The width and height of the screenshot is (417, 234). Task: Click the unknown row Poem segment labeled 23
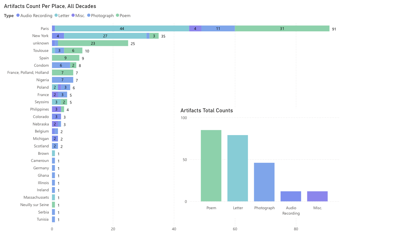[93, 43]
